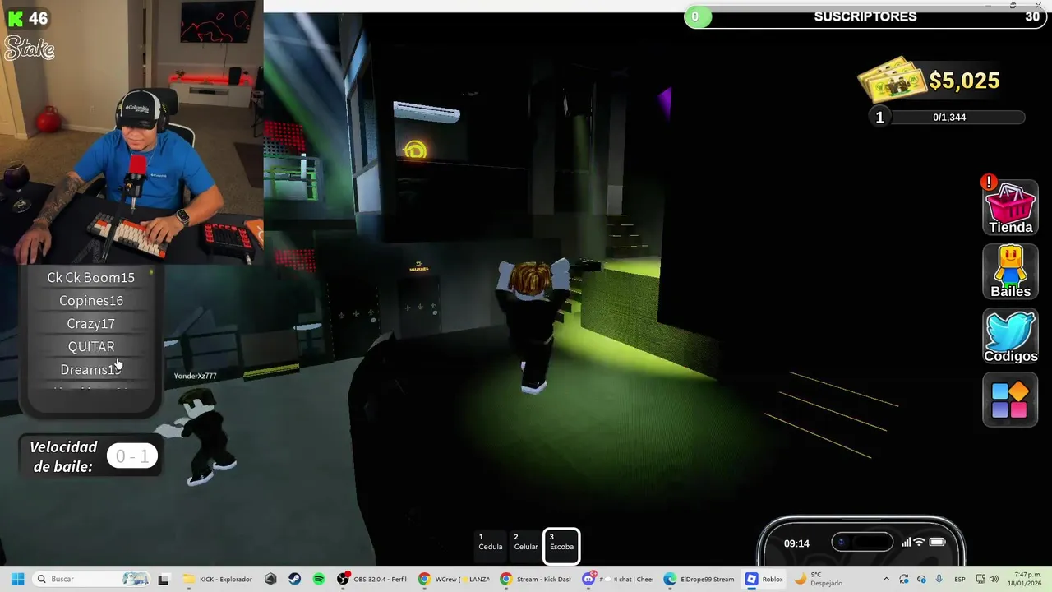Open the network icon in system tray
1052x592 pixels.
981,579
